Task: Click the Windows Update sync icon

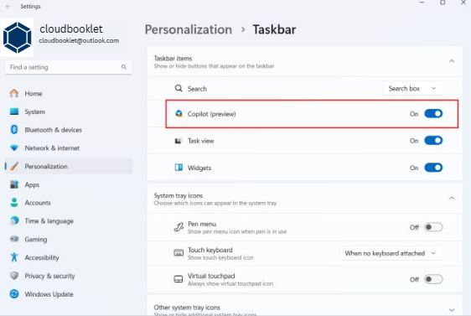Action: 13,293
